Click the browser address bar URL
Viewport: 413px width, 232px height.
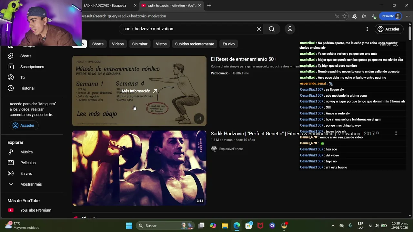(125, 16)
